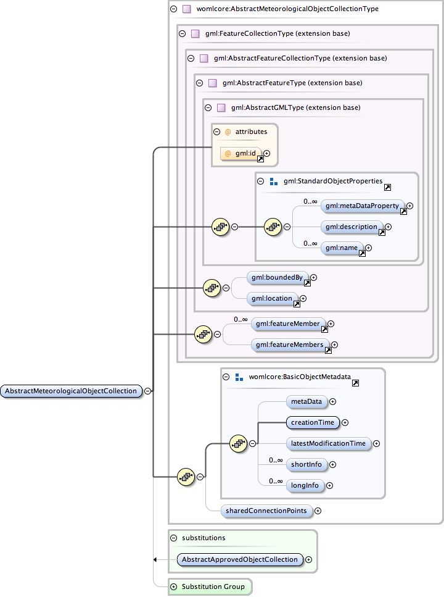Collapse the attributes box
The width and height of the screenshot is (444, 597).
coord(217,132)
